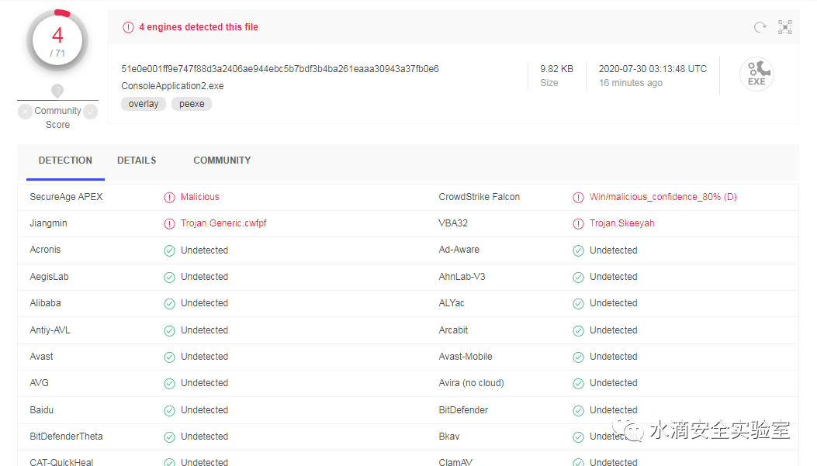This screenshot has width=817, height=466.
Task: Click the Jiangmin engine name
Action: 48,223
